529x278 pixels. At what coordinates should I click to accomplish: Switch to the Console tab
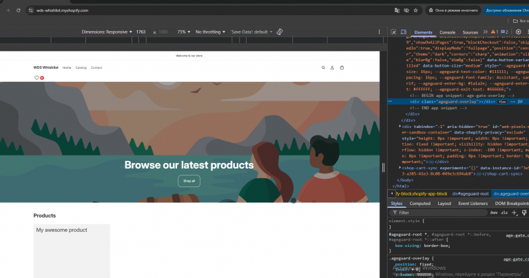[x=447, y=32]
